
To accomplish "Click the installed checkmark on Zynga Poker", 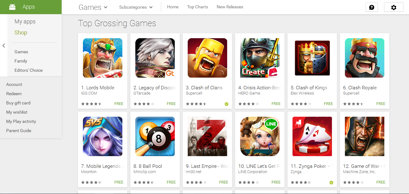I will point(331,183).
